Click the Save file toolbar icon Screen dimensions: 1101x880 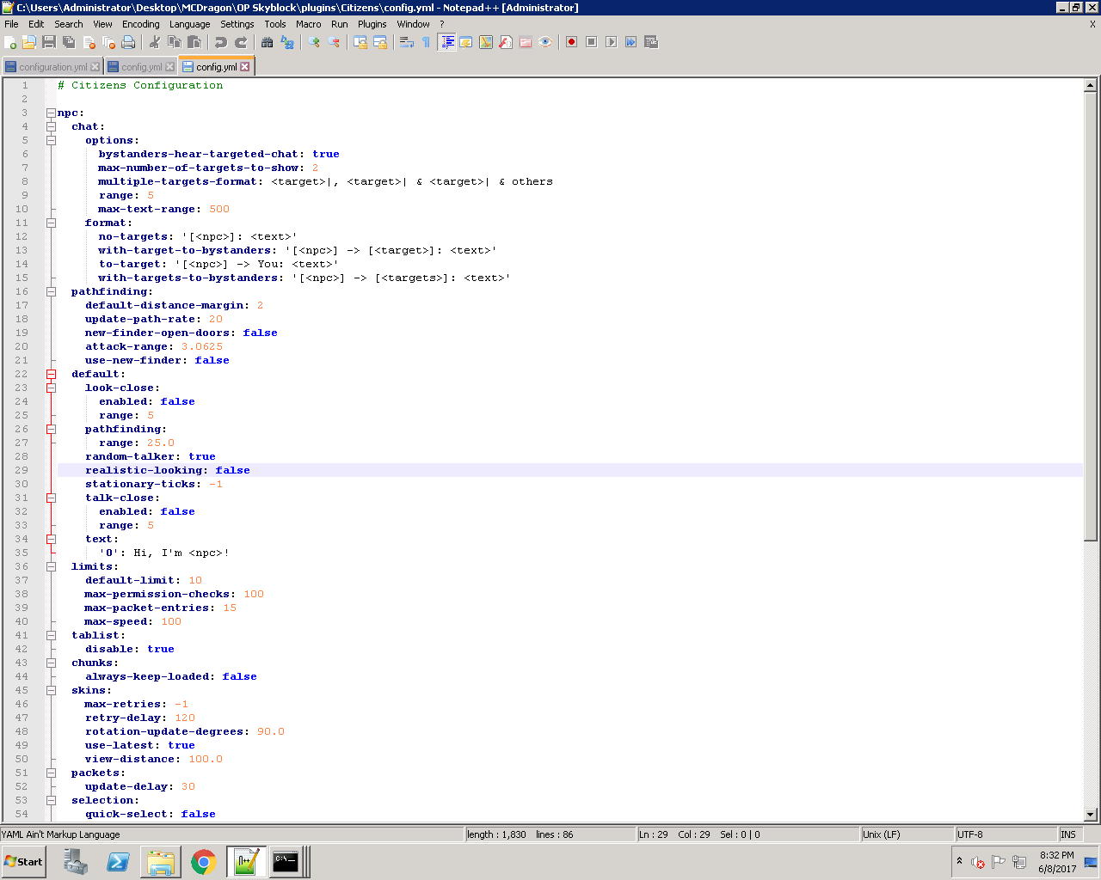pyautogui.click(x=49, y=42)
